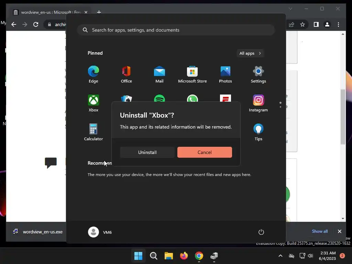This screenshot has width=352, height=264.
Task: Click the installer icon on taskbar
Action: click(214, 256)
